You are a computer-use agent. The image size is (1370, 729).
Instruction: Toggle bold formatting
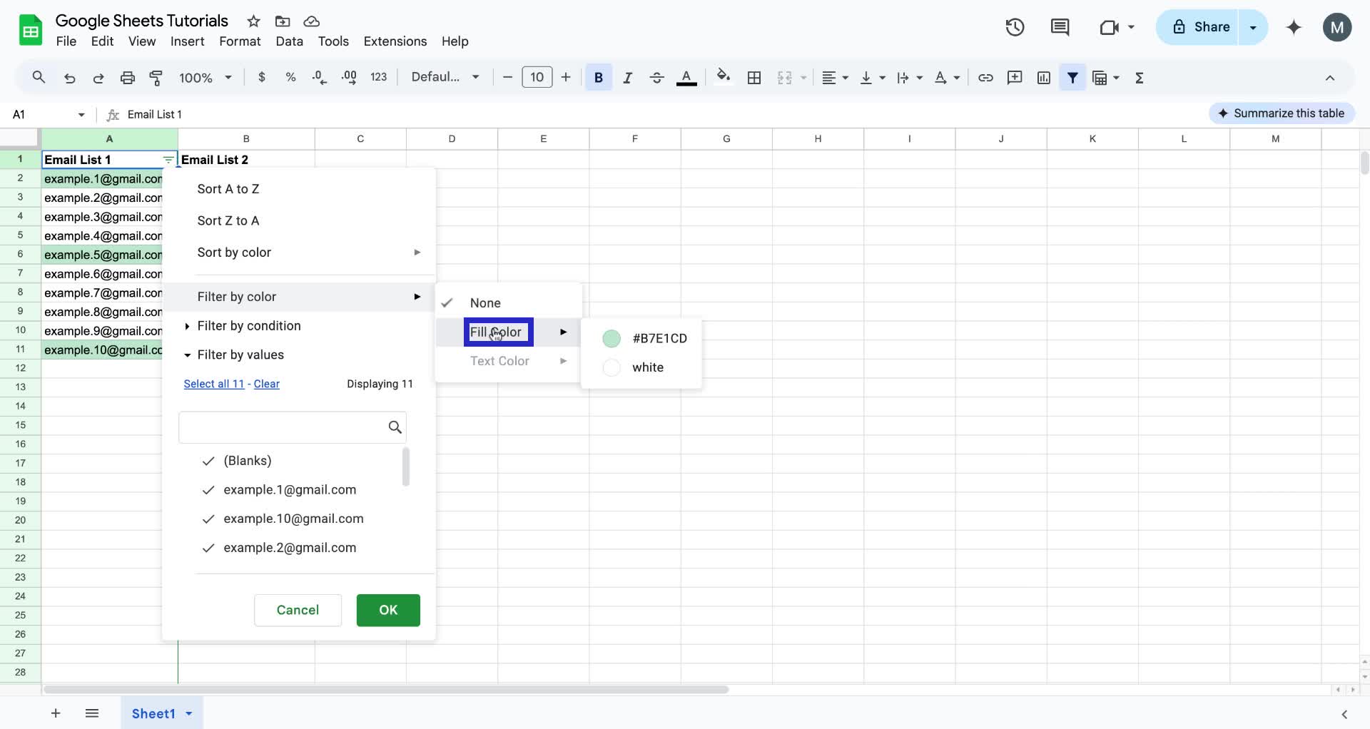598,77
